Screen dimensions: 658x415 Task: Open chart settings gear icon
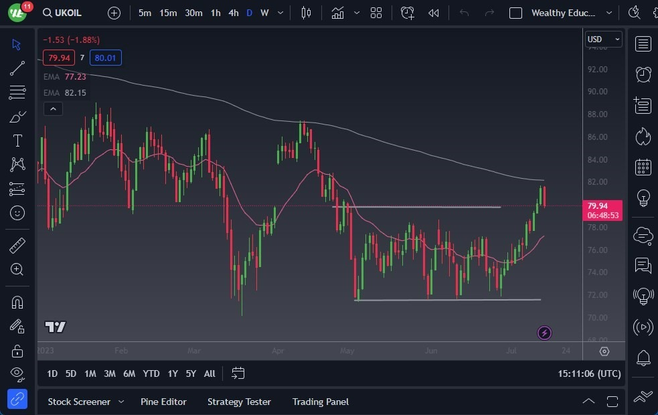tap(604, 351)
